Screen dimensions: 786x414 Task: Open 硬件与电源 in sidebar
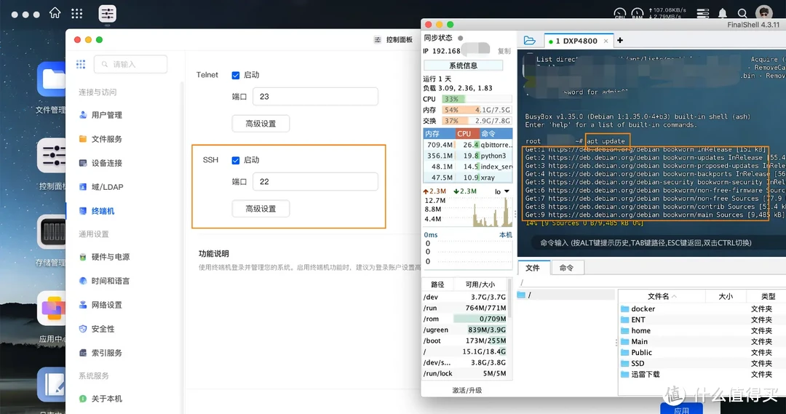[104, 257]
